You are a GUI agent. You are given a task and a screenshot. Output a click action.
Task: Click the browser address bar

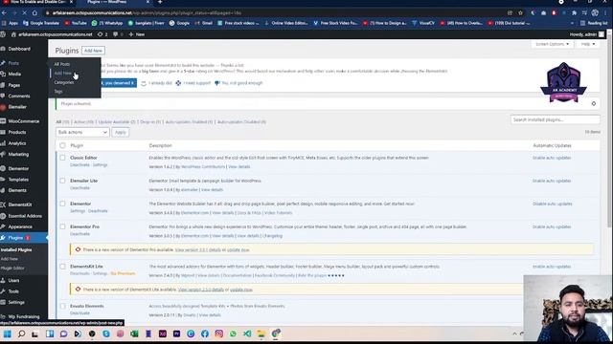(x=274, y=12)
